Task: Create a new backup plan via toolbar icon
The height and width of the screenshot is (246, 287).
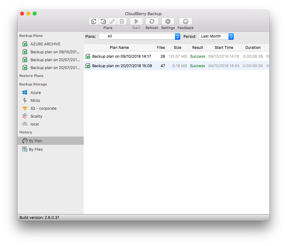Action: tap(93, 21)
